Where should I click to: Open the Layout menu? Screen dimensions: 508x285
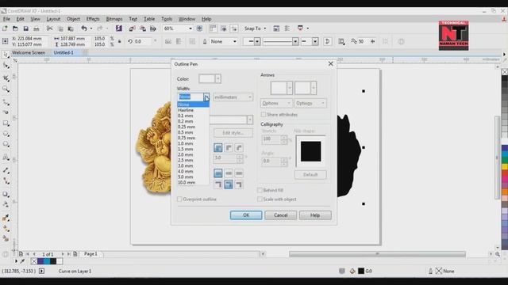[53, 19]
